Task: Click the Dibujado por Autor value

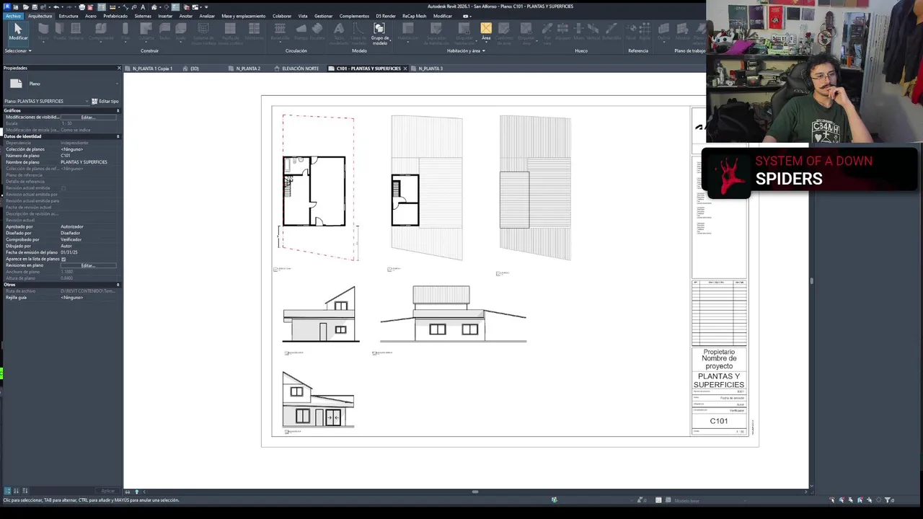Action: pos(88,246)
